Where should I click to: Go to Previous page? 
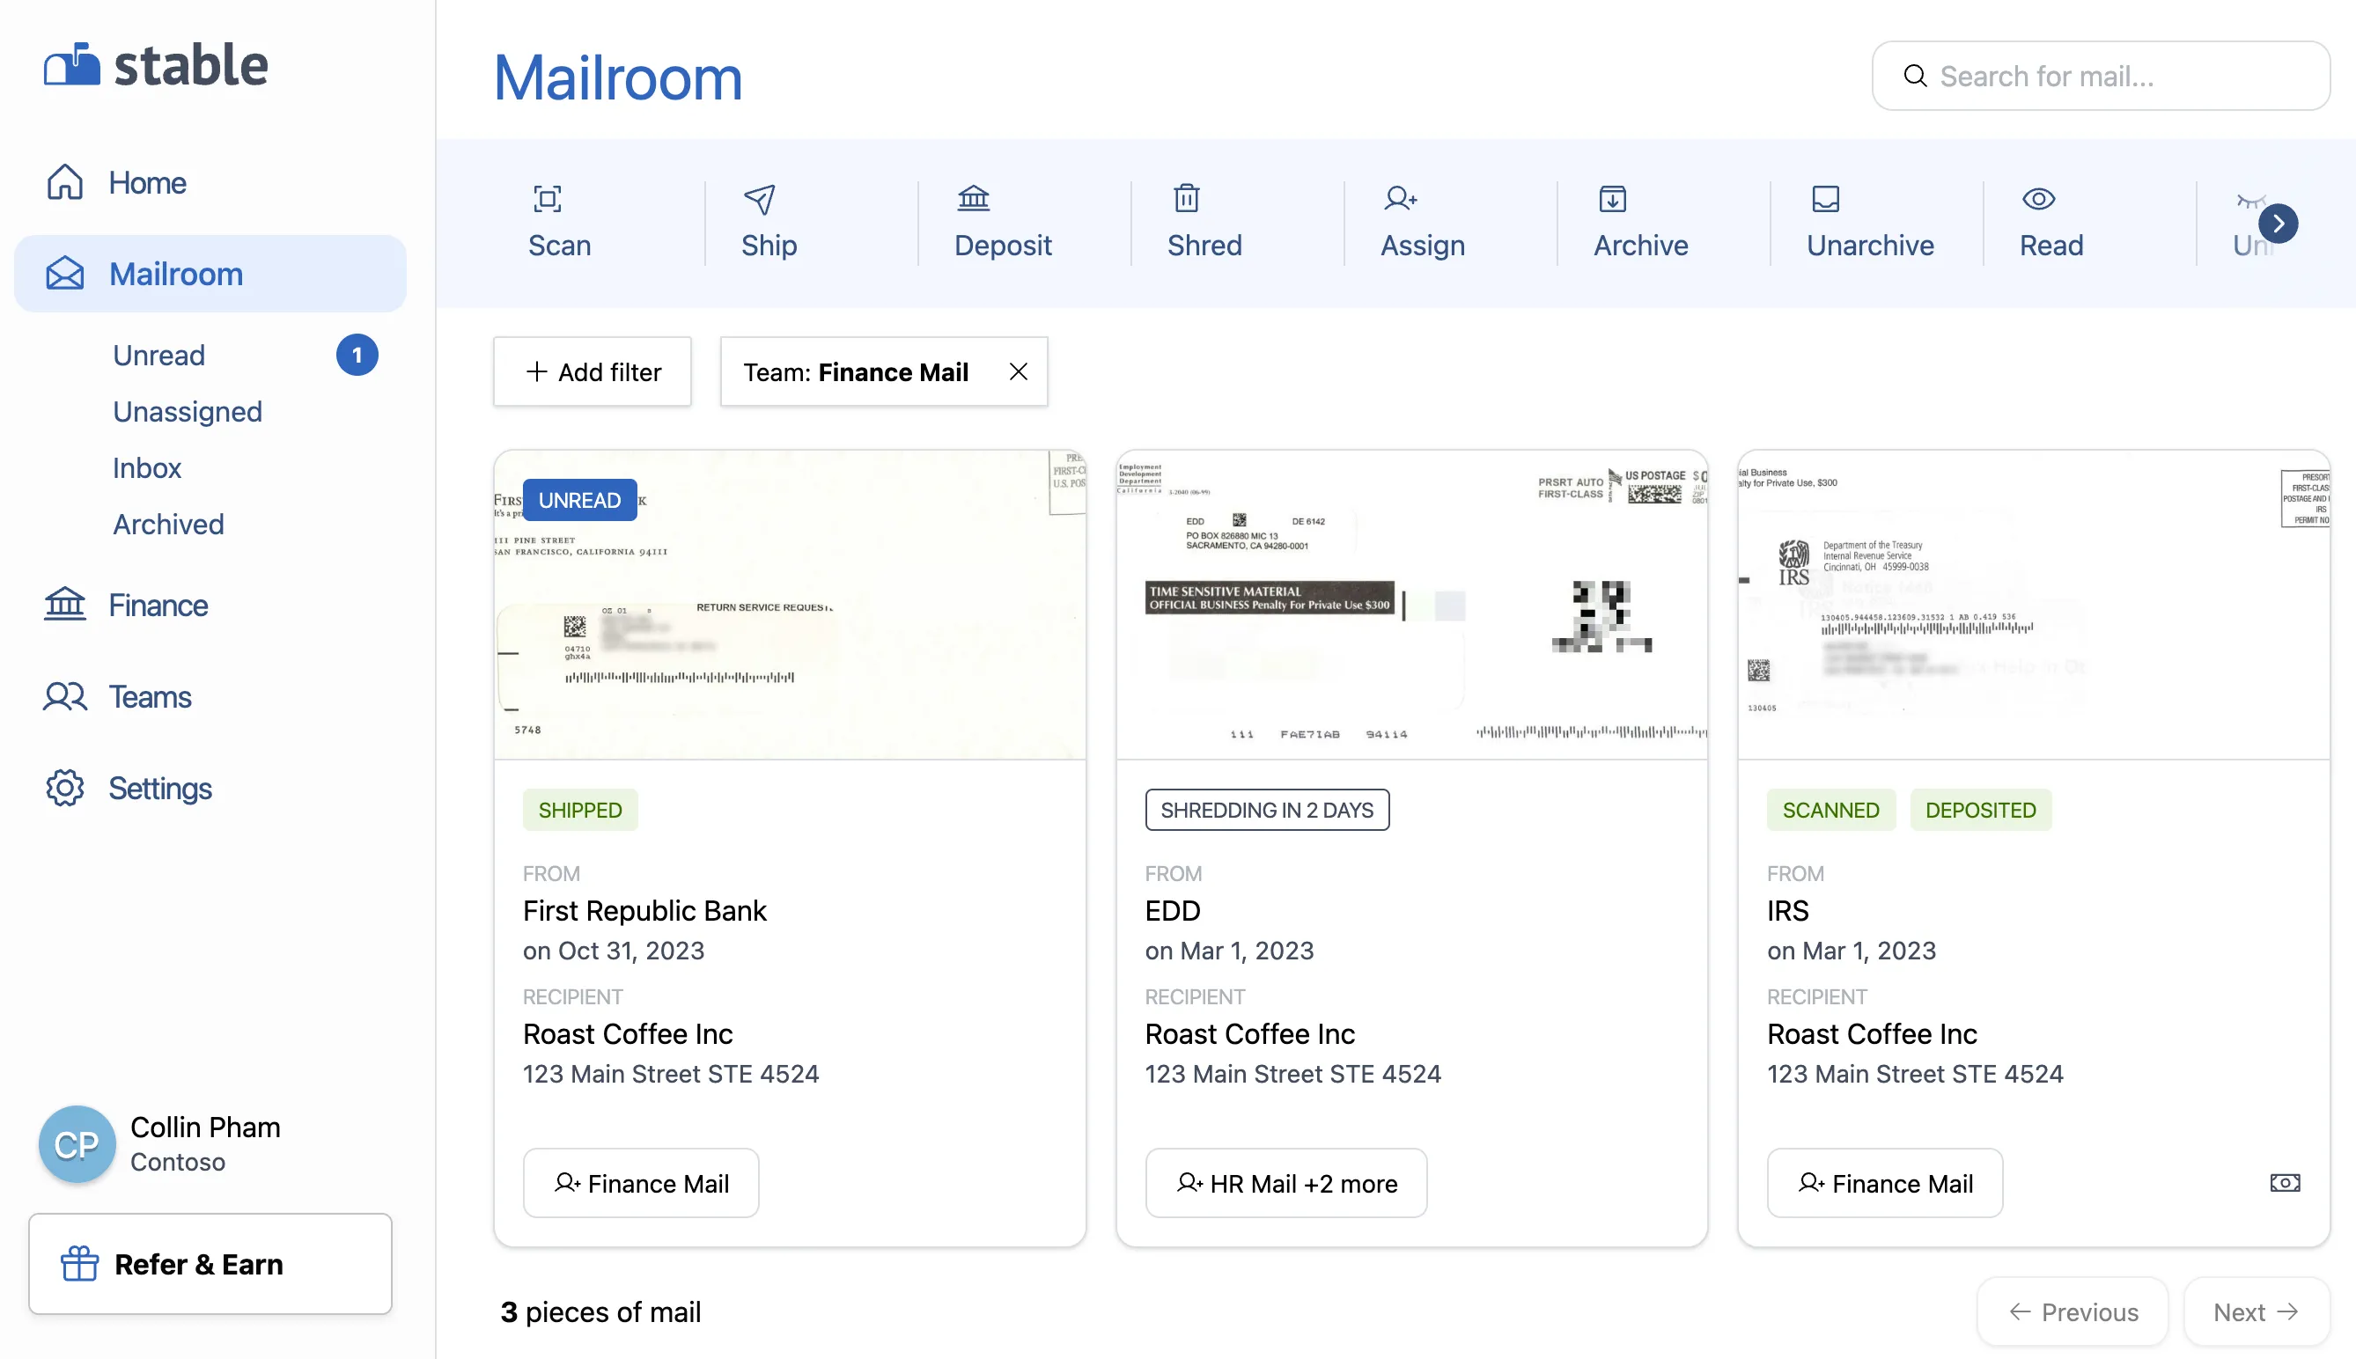click(2073, 1311)
